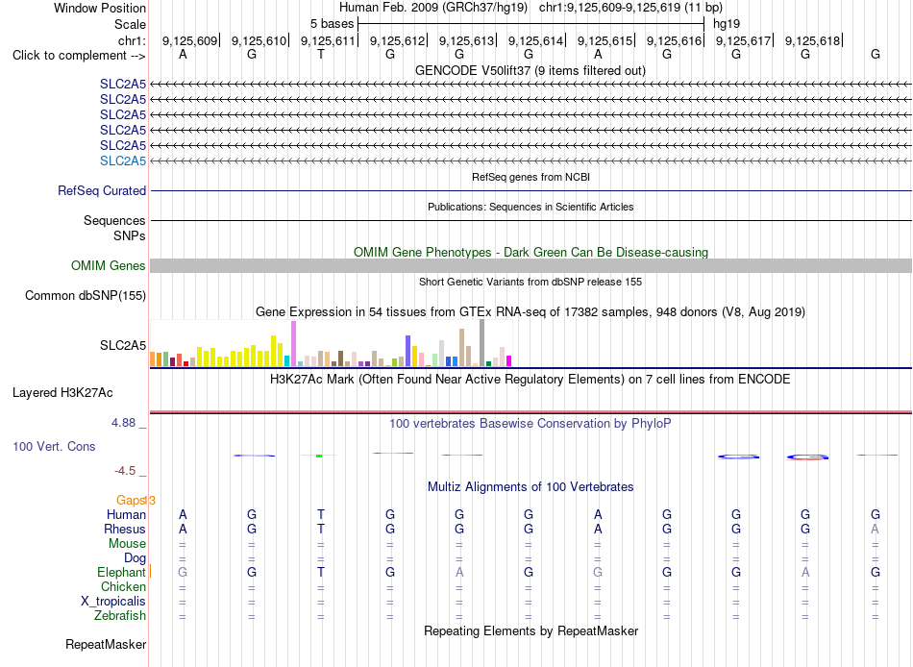Click the hg19 label beside the scale bar
Image resolution: width=913 pixels, height=667 pixels.
[727, 24]
